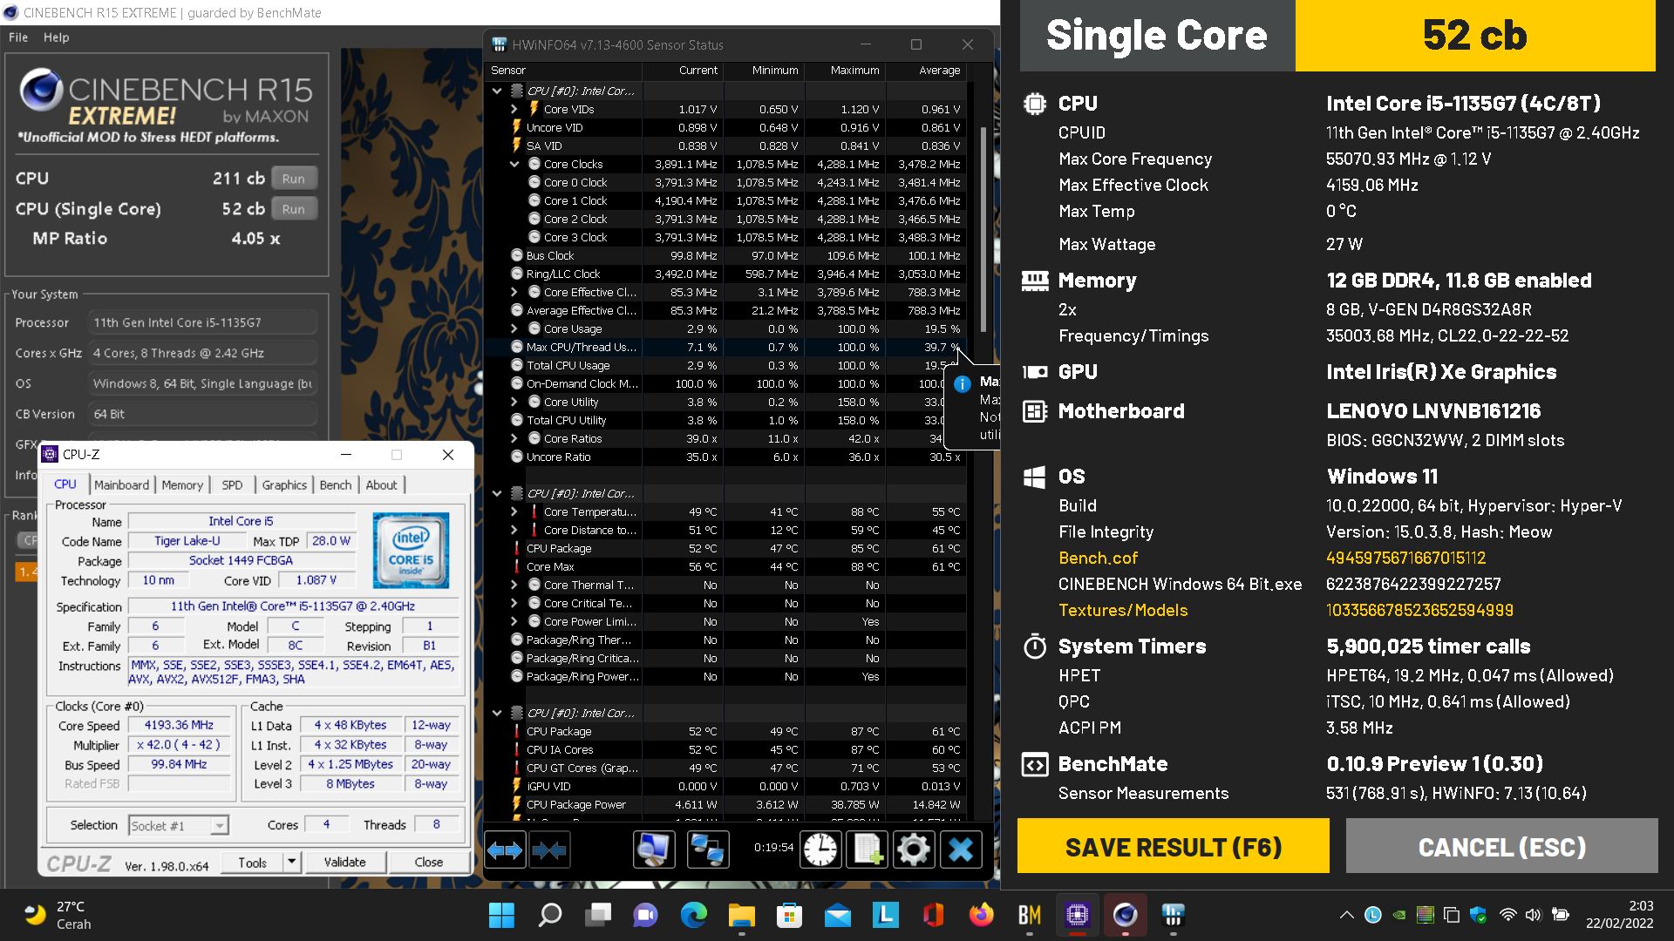Click CPU-Z Tools button
The width and height of the screenshot is (1674, 941).
(x=253, y=862)
